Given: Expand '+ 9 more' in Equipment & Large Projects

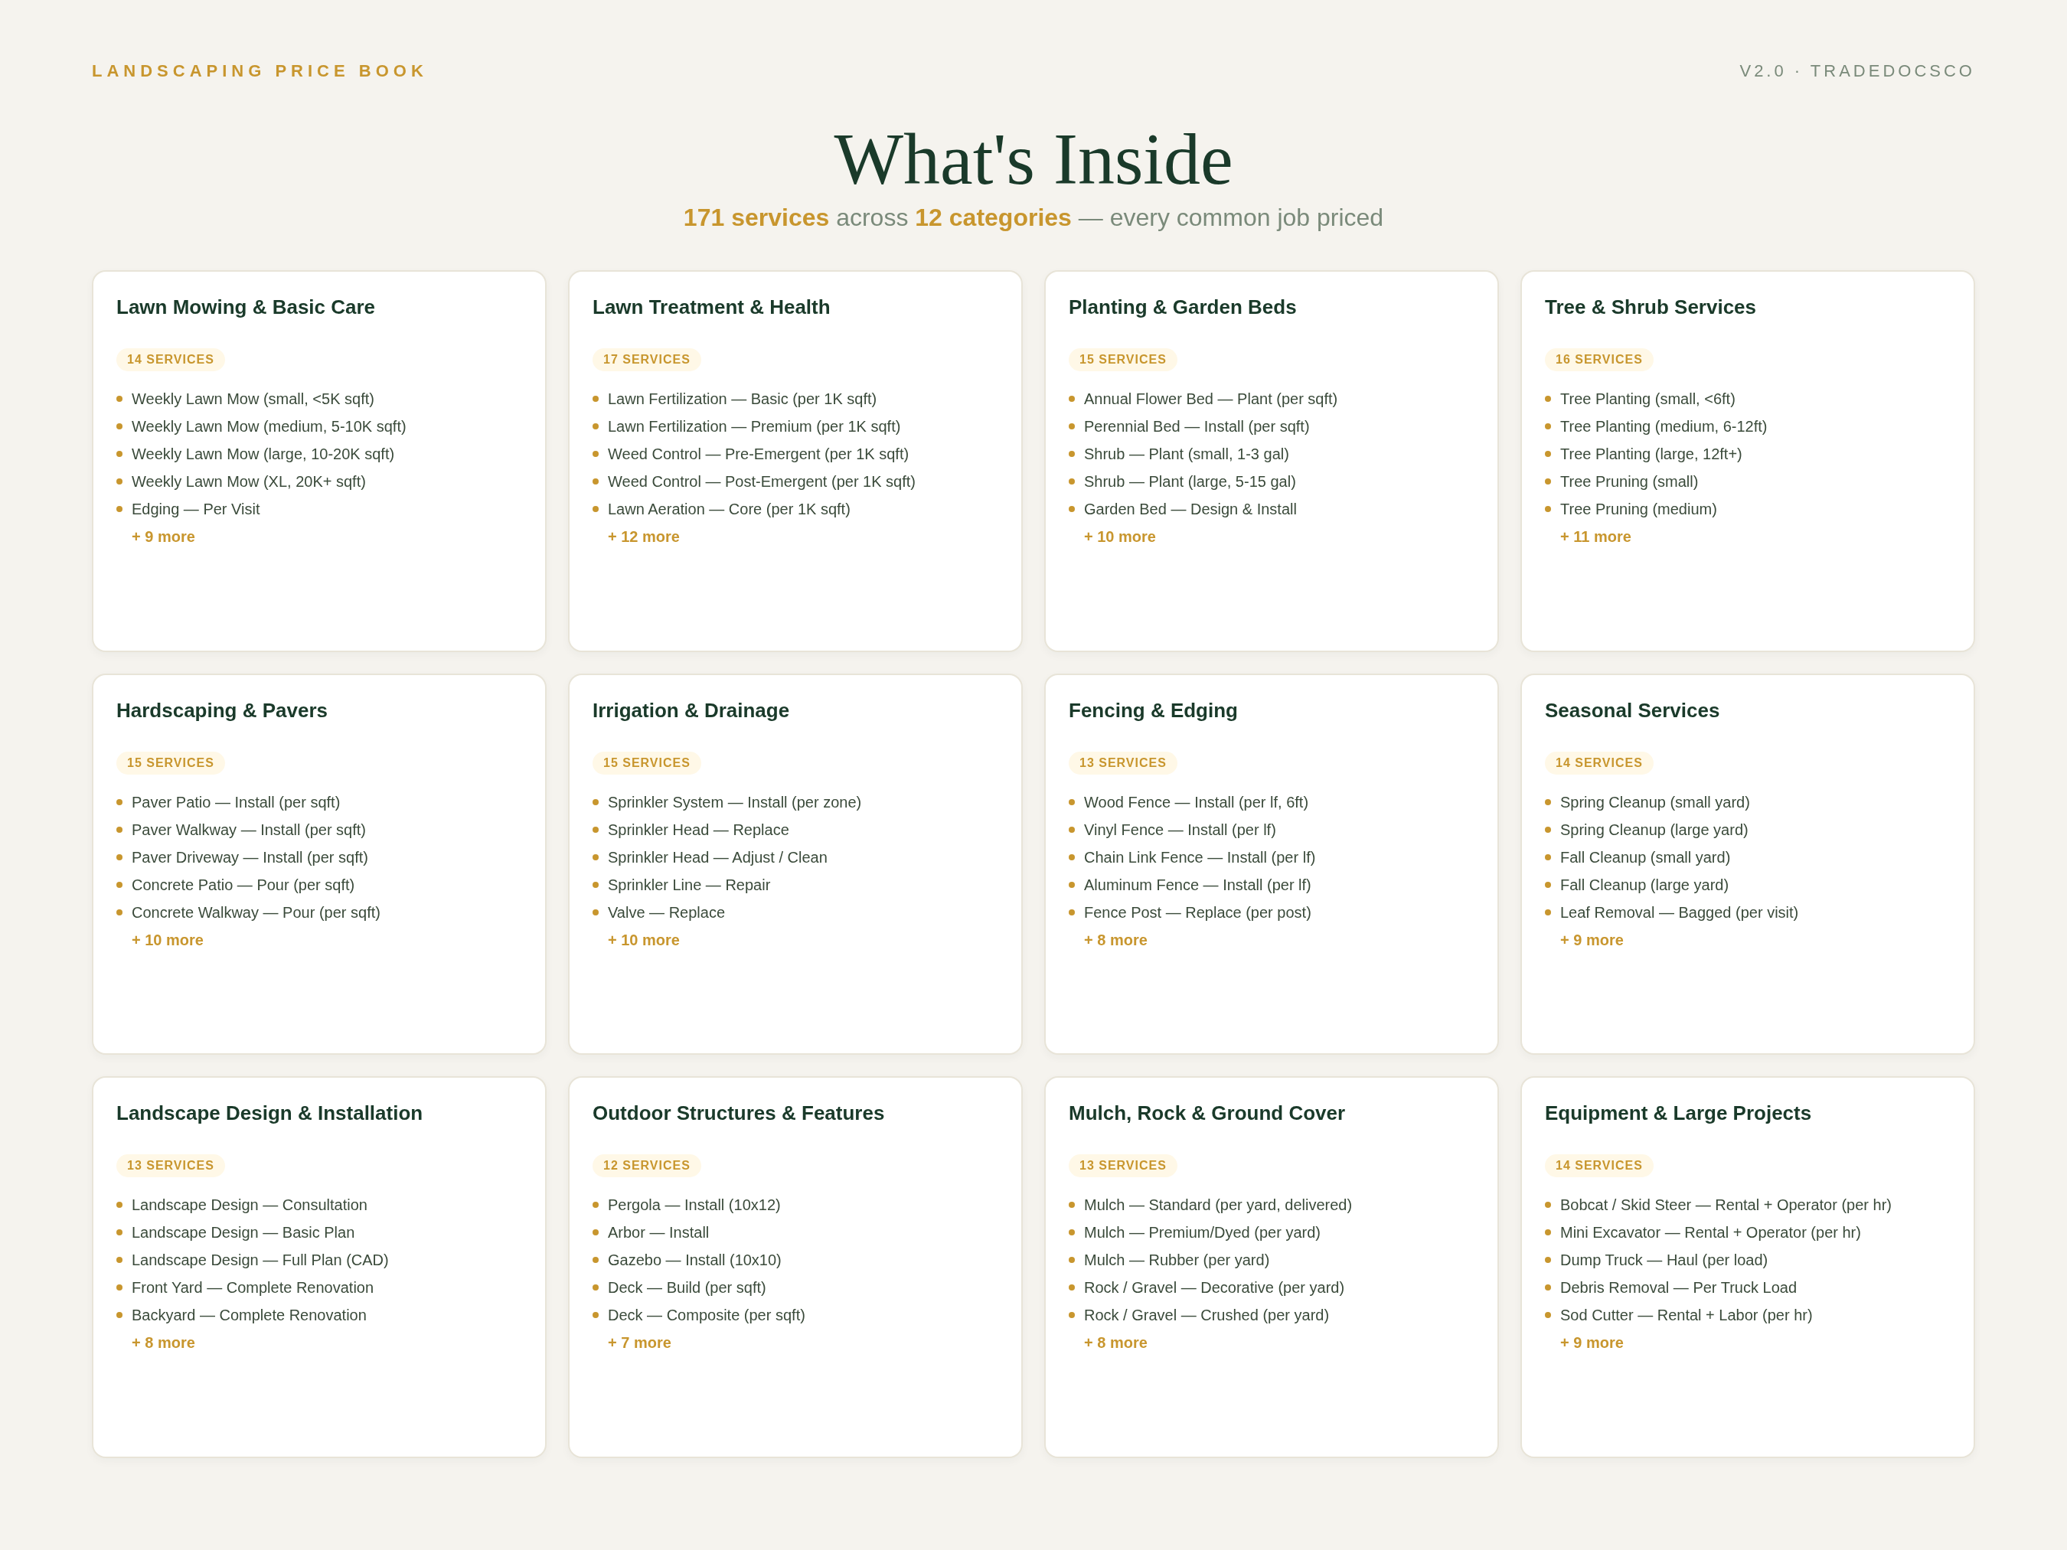Looking at the screenshot, I should coord(1592,1343).
